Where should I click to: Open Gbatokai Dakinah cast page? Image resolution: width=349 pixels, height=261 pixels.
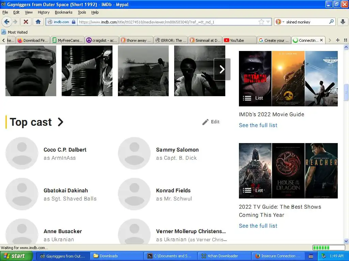(66, 190)
